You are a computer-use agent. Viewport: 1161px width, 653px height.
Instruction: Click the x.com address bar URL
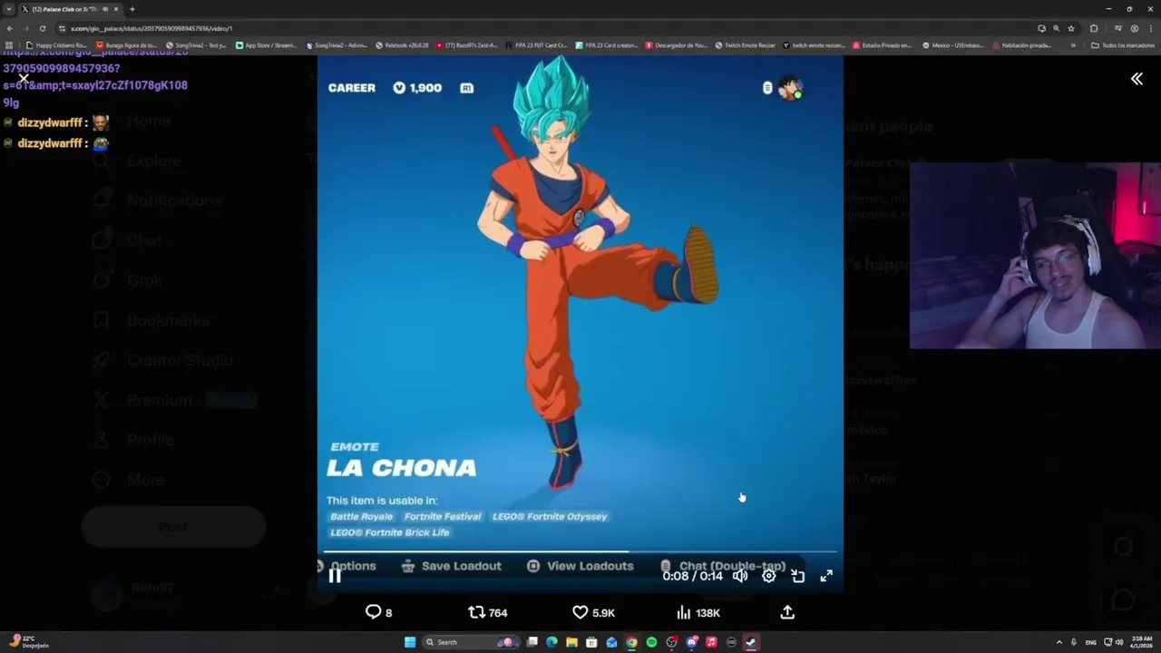(151, 28)
